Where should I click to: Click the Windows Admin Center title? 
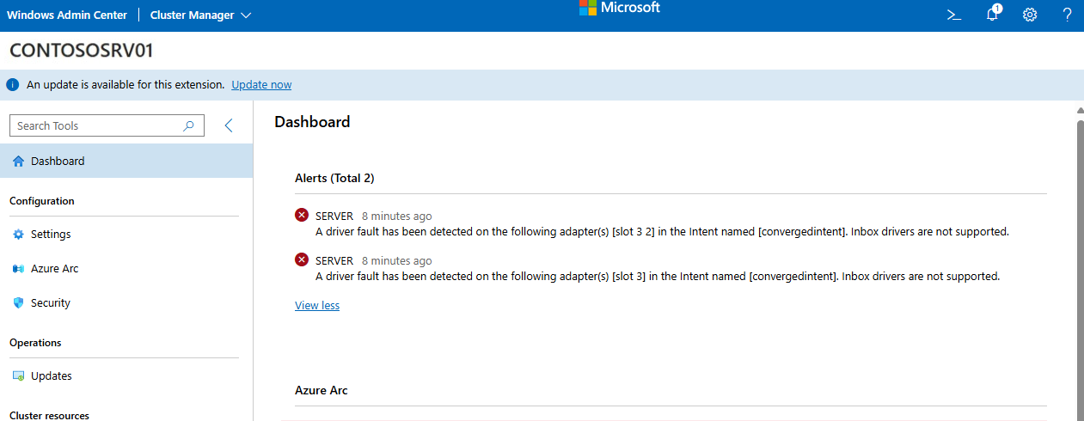tap(67, 15)
